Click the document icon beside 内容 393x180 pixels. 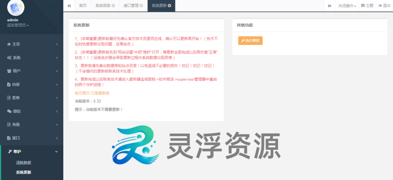point(9,84)
